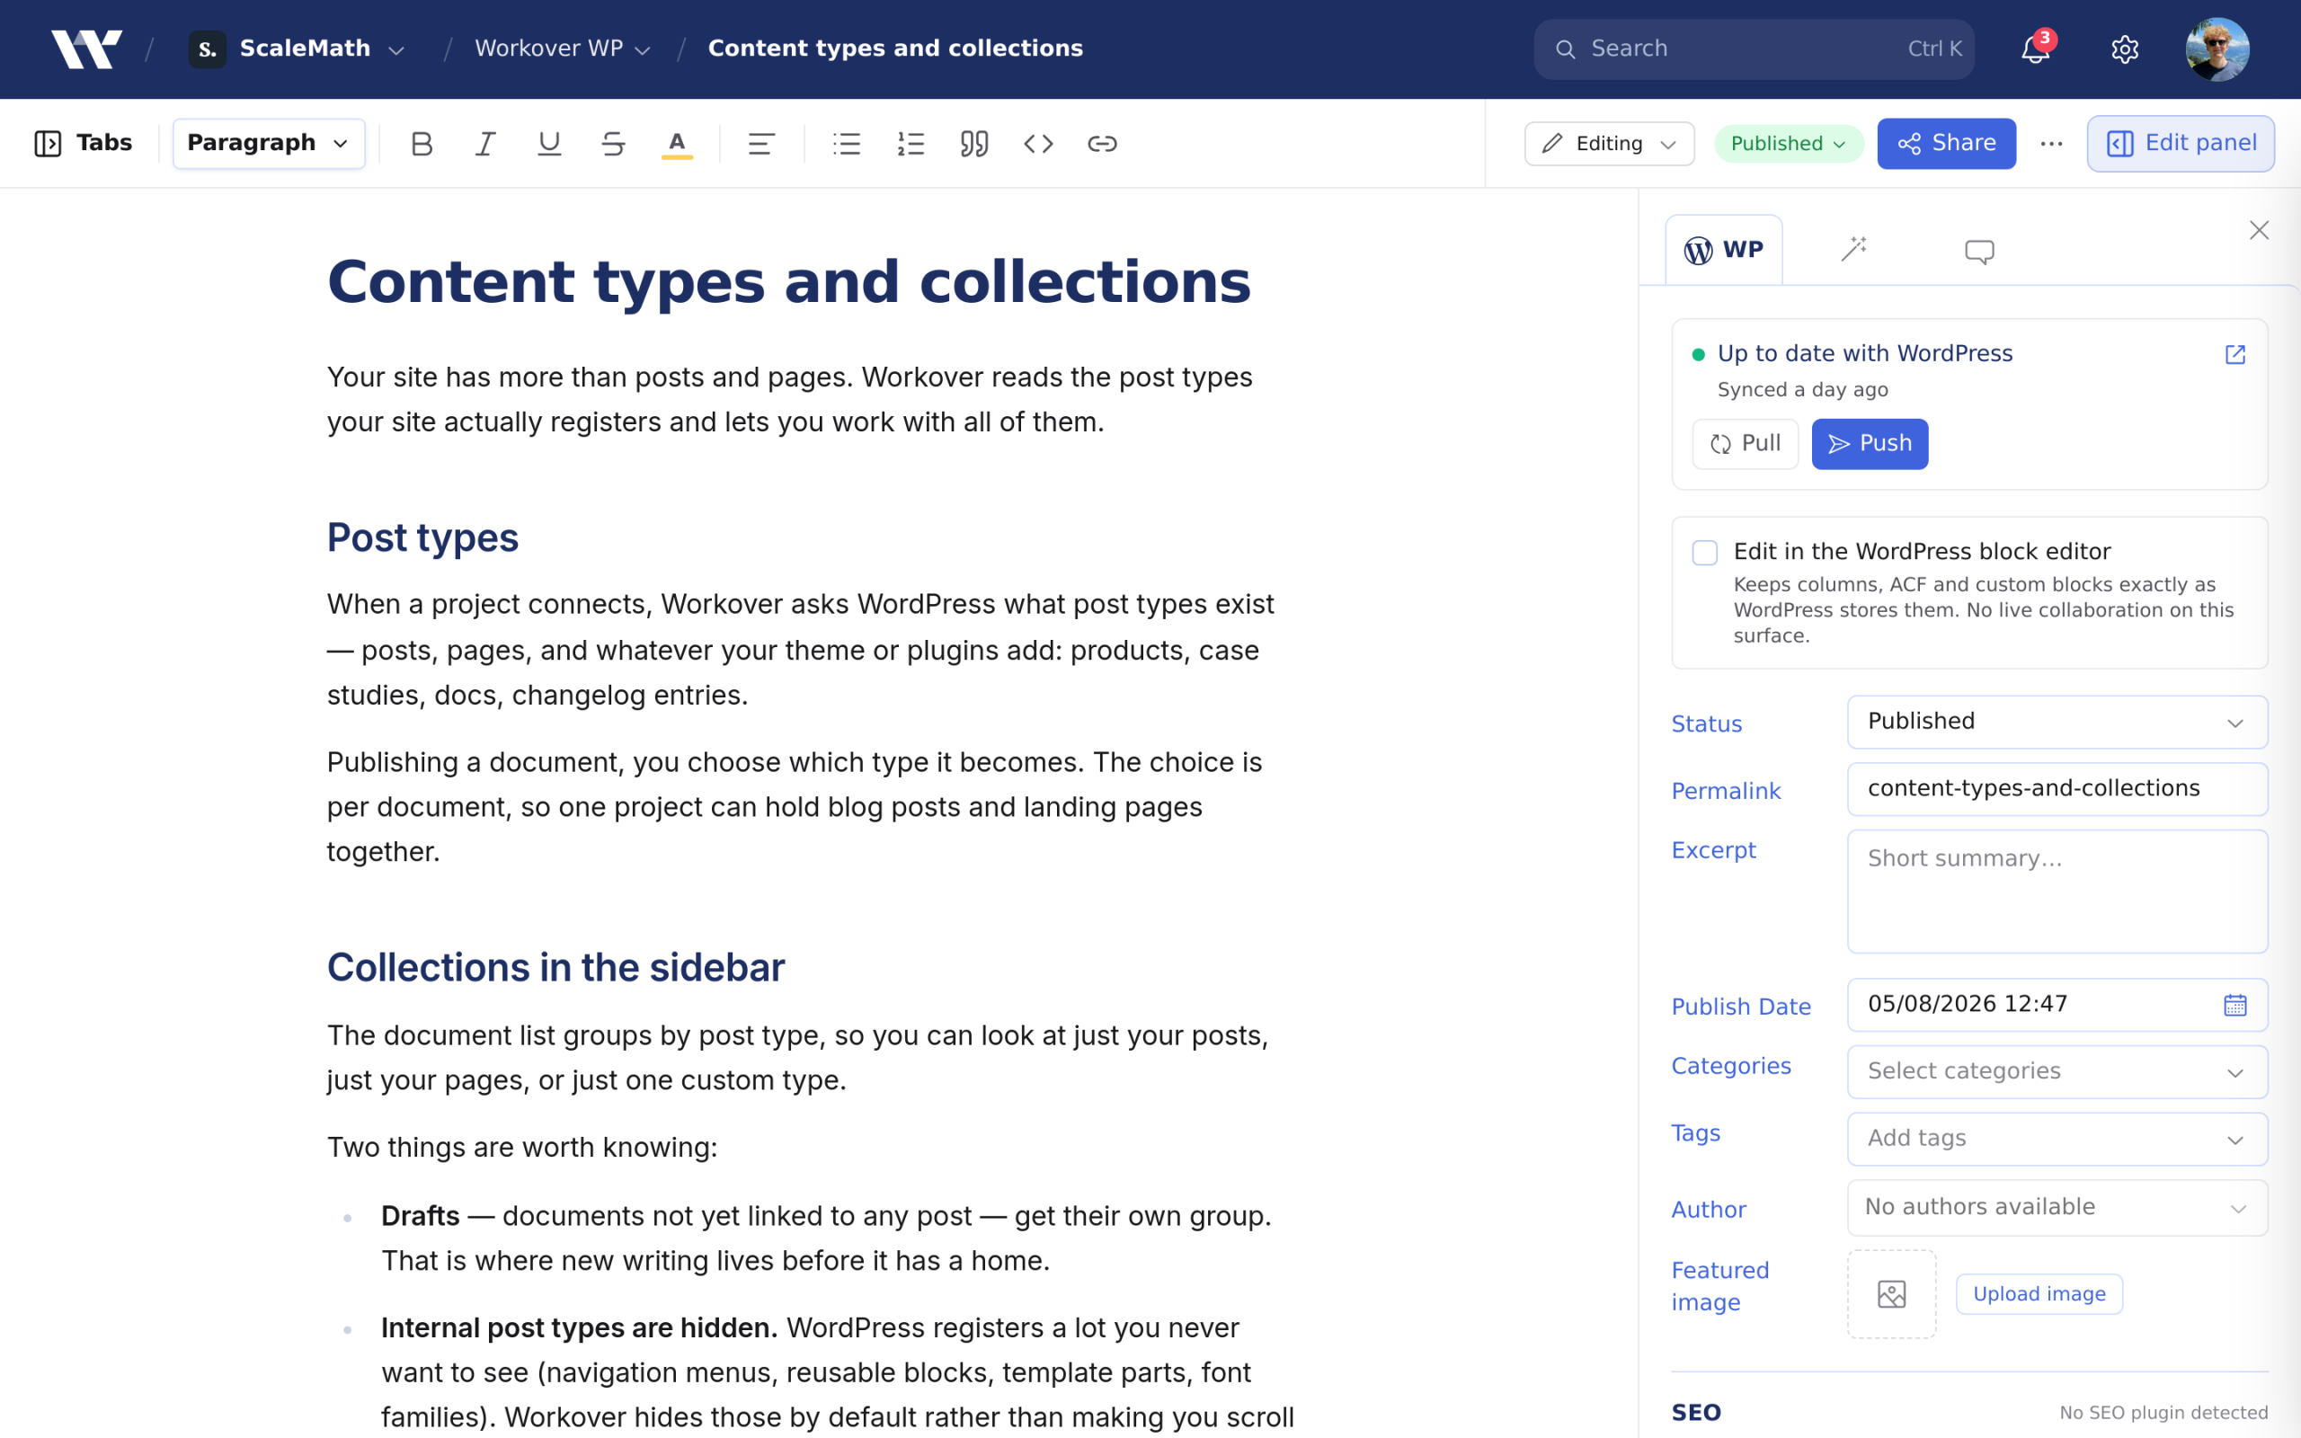Click the Collections in the sidebar heading
The height and width of the screenshot is (1438, 2301).
pos(555,967)
